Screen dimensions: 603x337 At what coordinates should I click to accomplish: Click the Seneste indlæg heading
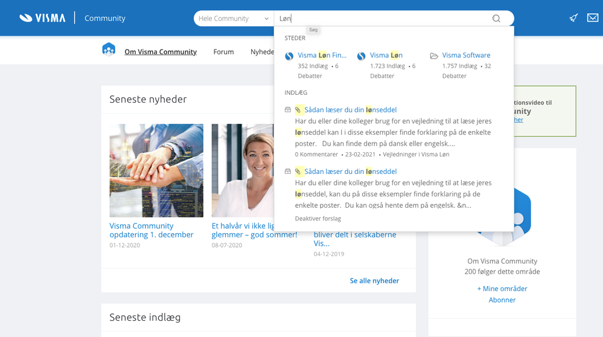145,317
